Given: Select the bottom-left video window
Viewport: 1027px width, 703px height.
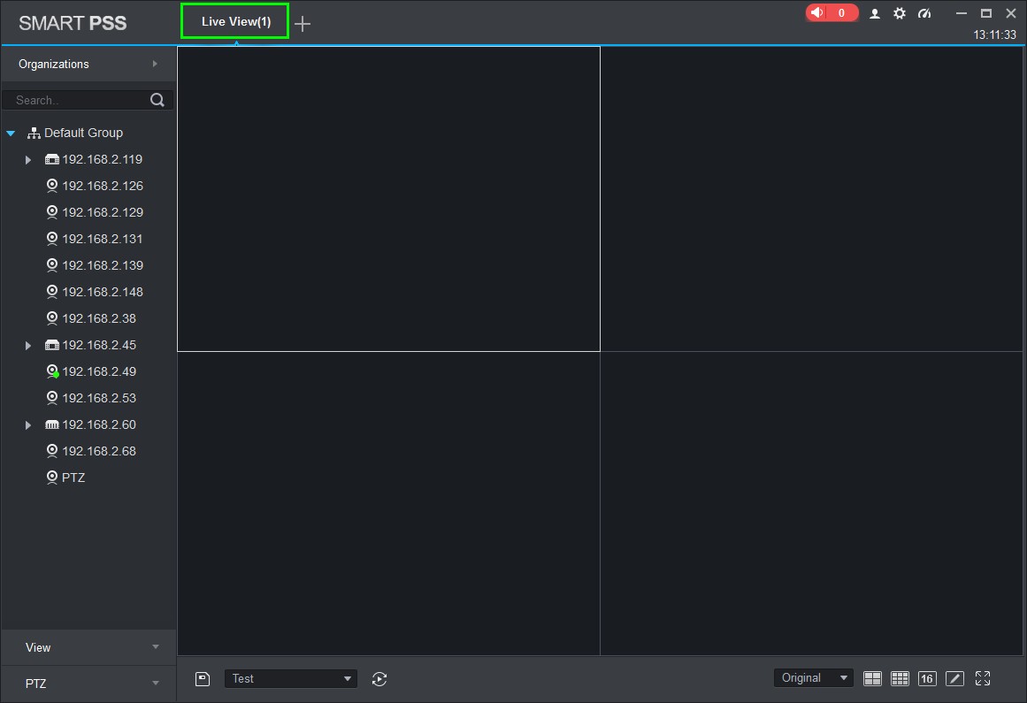Looking at the screenshot, I should [388, 503].
